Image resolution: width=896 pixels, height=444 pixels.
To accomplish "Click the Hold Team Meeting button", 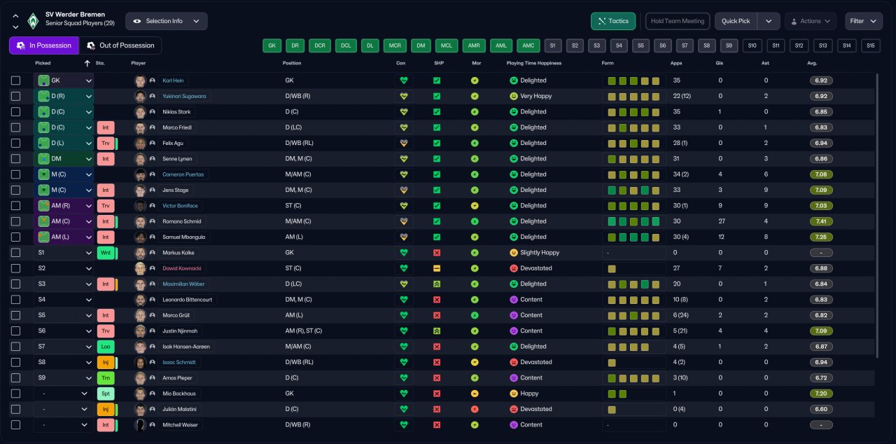I will pyautogui.click(x=678, y=21).
